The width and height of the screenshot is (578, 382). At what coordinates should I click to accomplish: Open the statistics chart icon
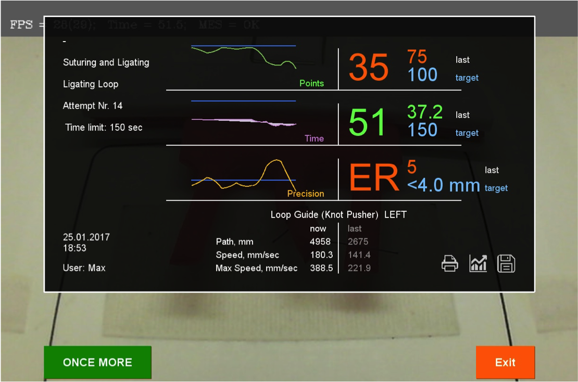pyautogui.click(x=478, y=264)
